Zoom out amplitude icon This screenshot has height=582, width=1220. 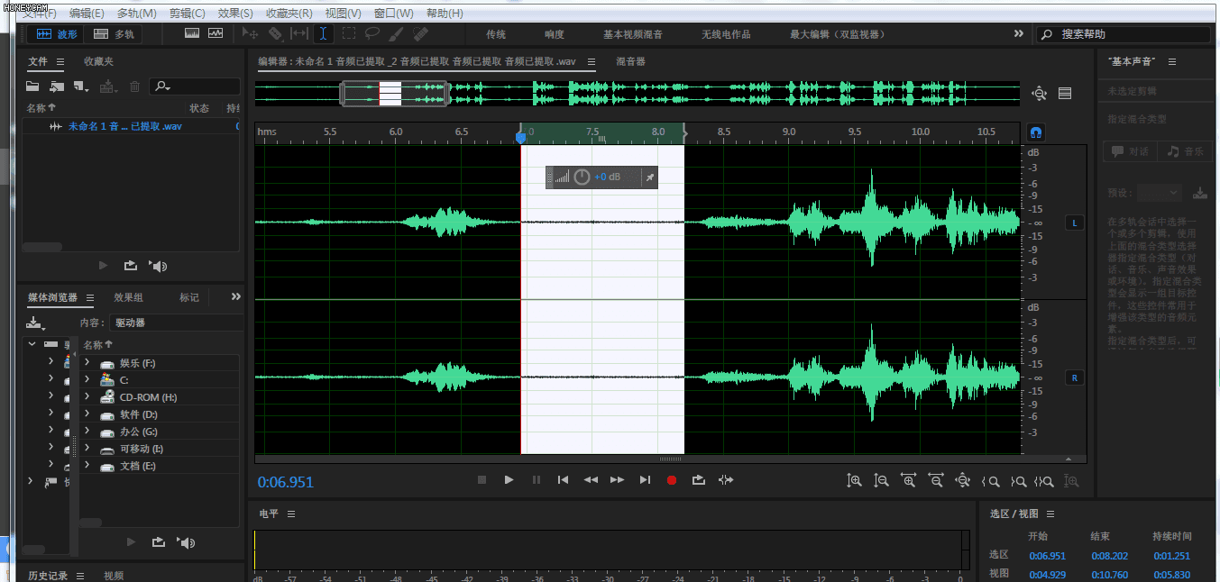coord(881,480)
